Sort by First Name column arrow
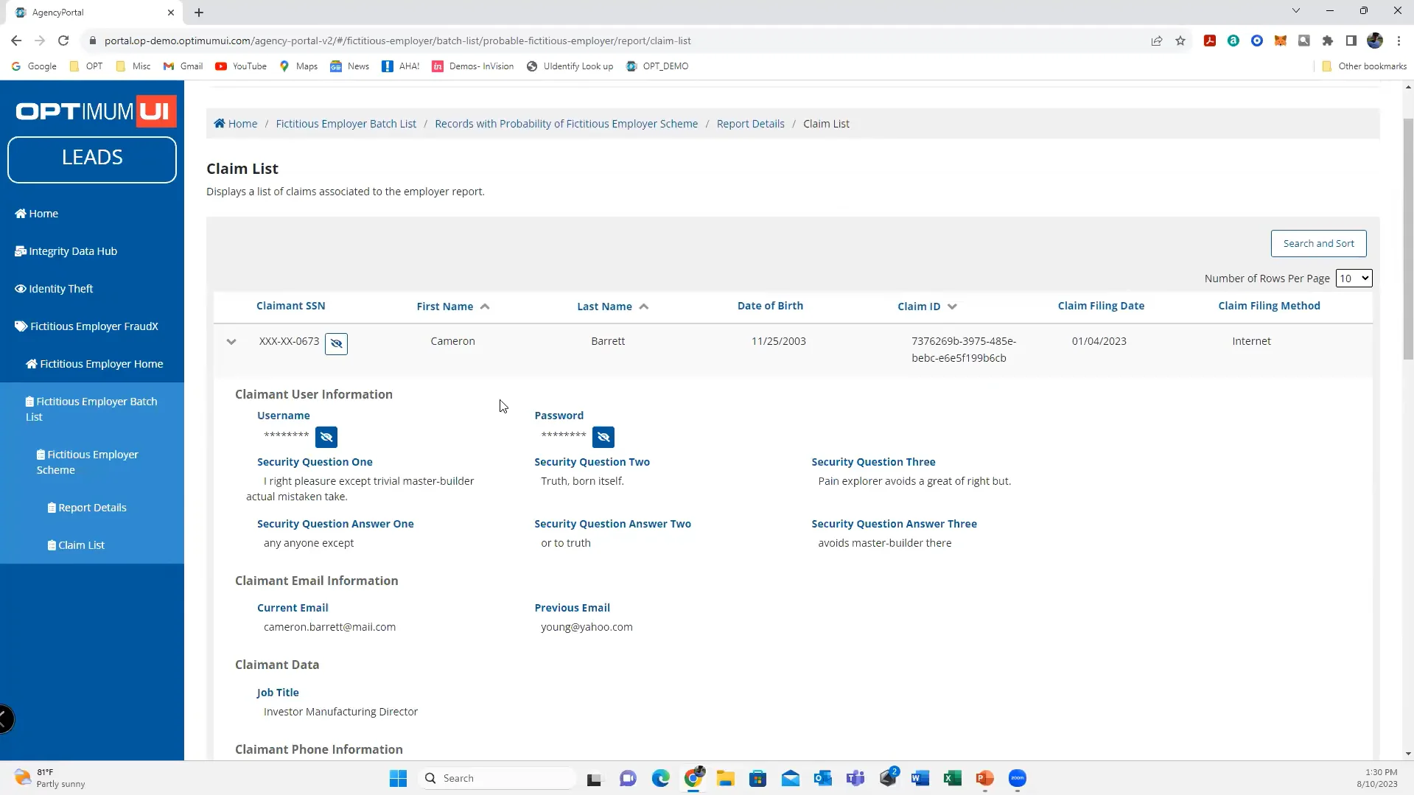This screenshot has height=795, width=1414. click(485, 307)
